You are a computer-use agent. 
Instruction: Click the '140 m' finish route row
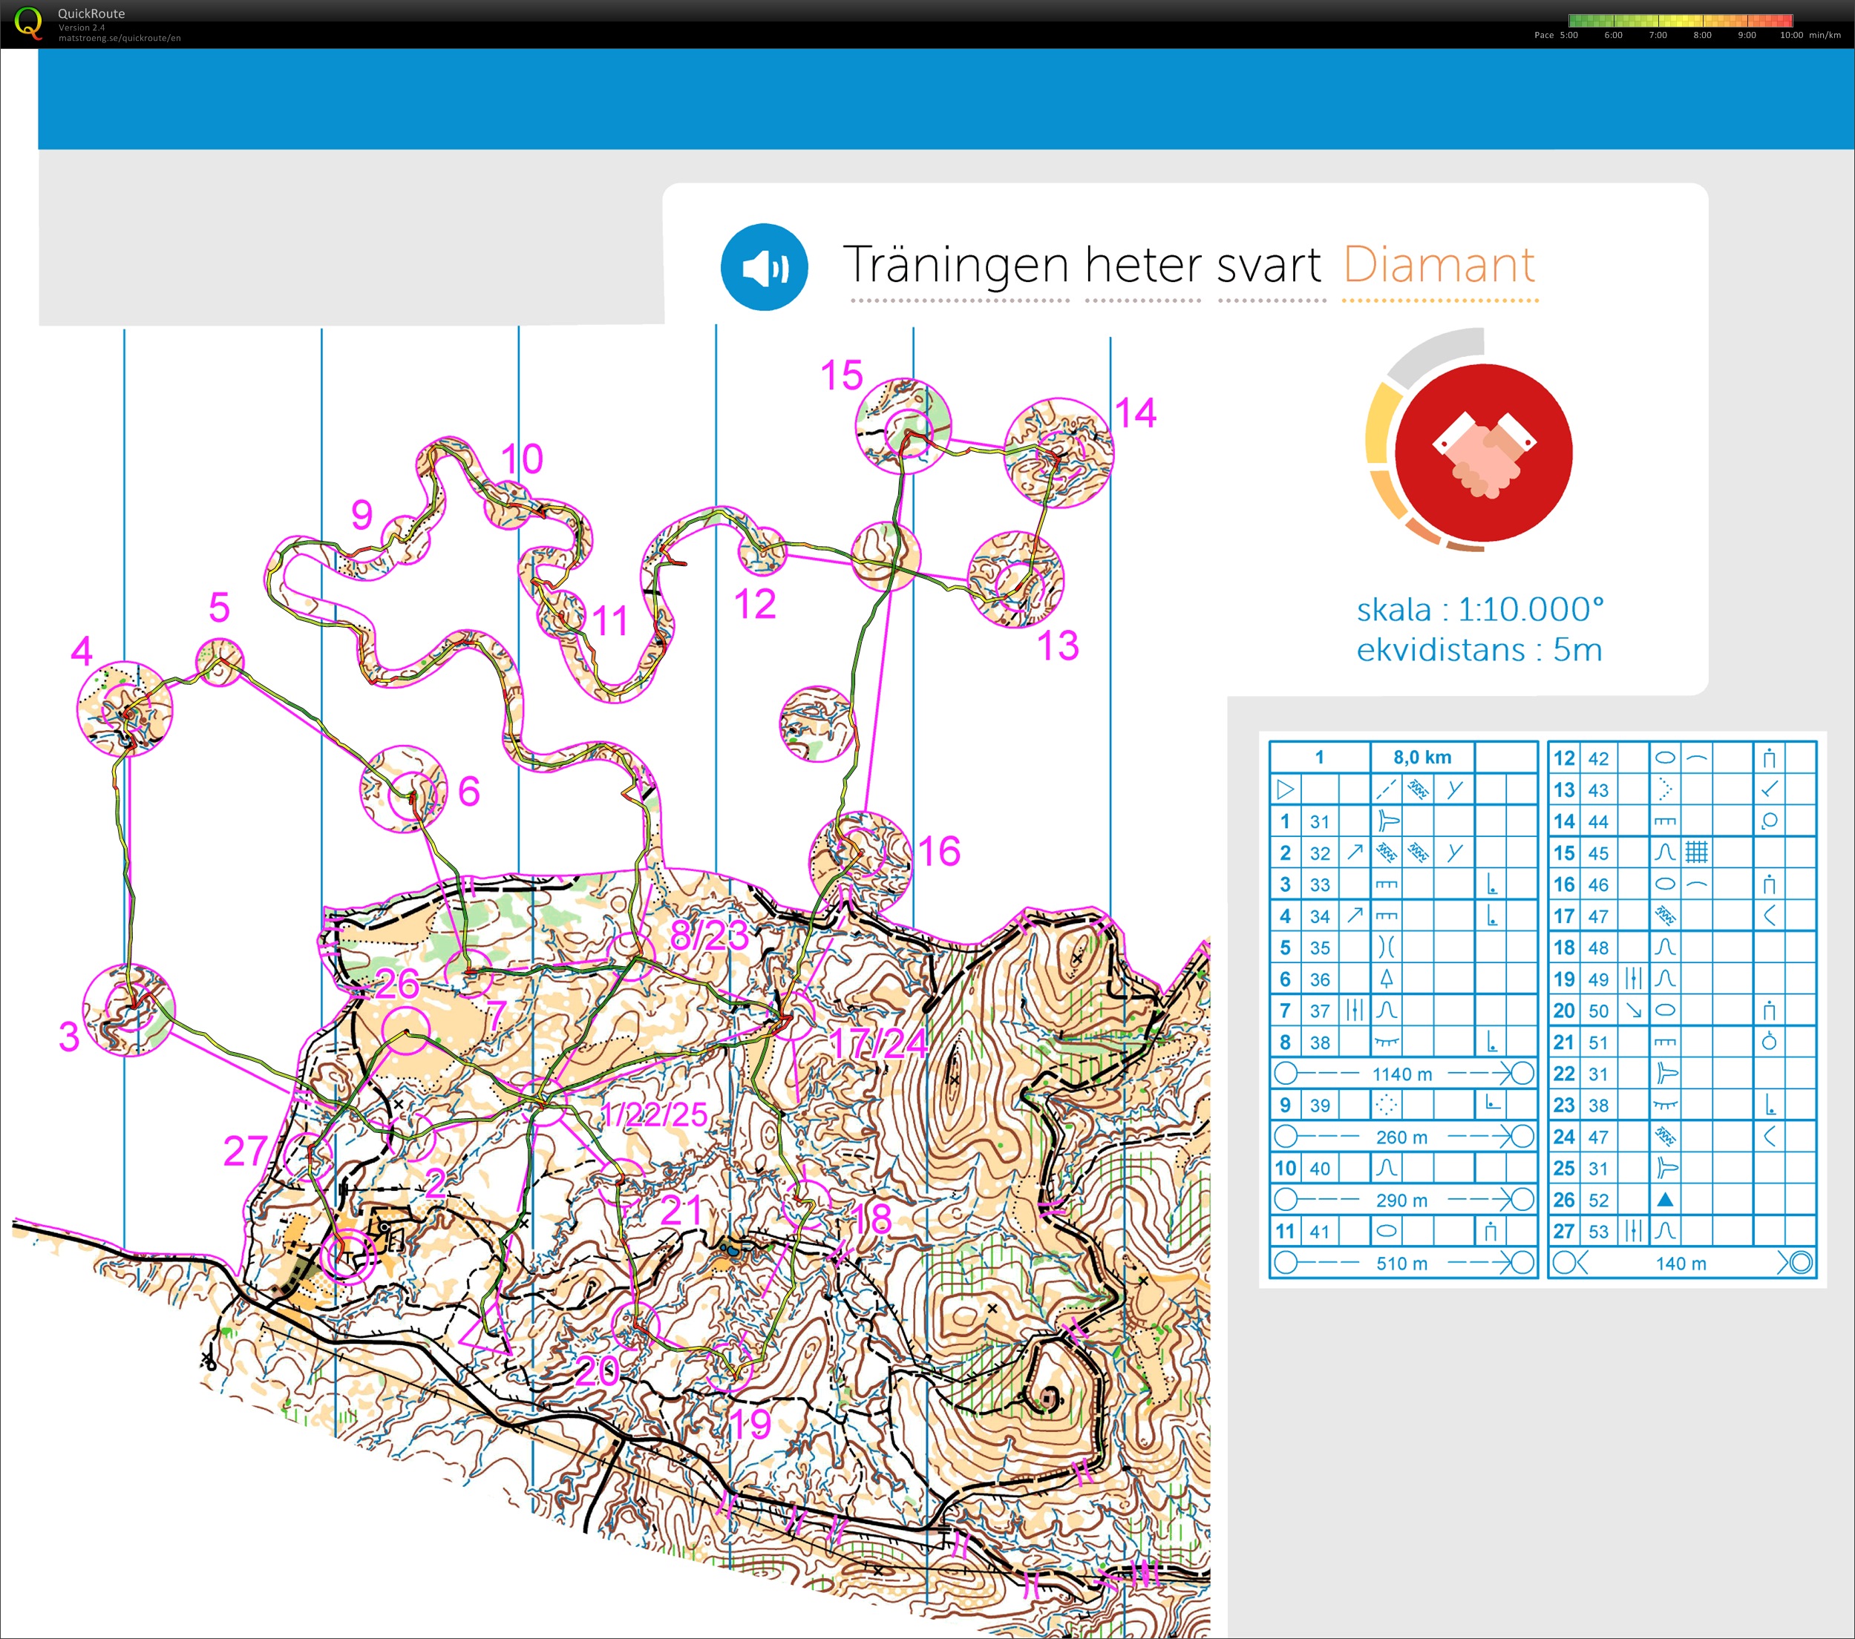tap(1681, 1263)
